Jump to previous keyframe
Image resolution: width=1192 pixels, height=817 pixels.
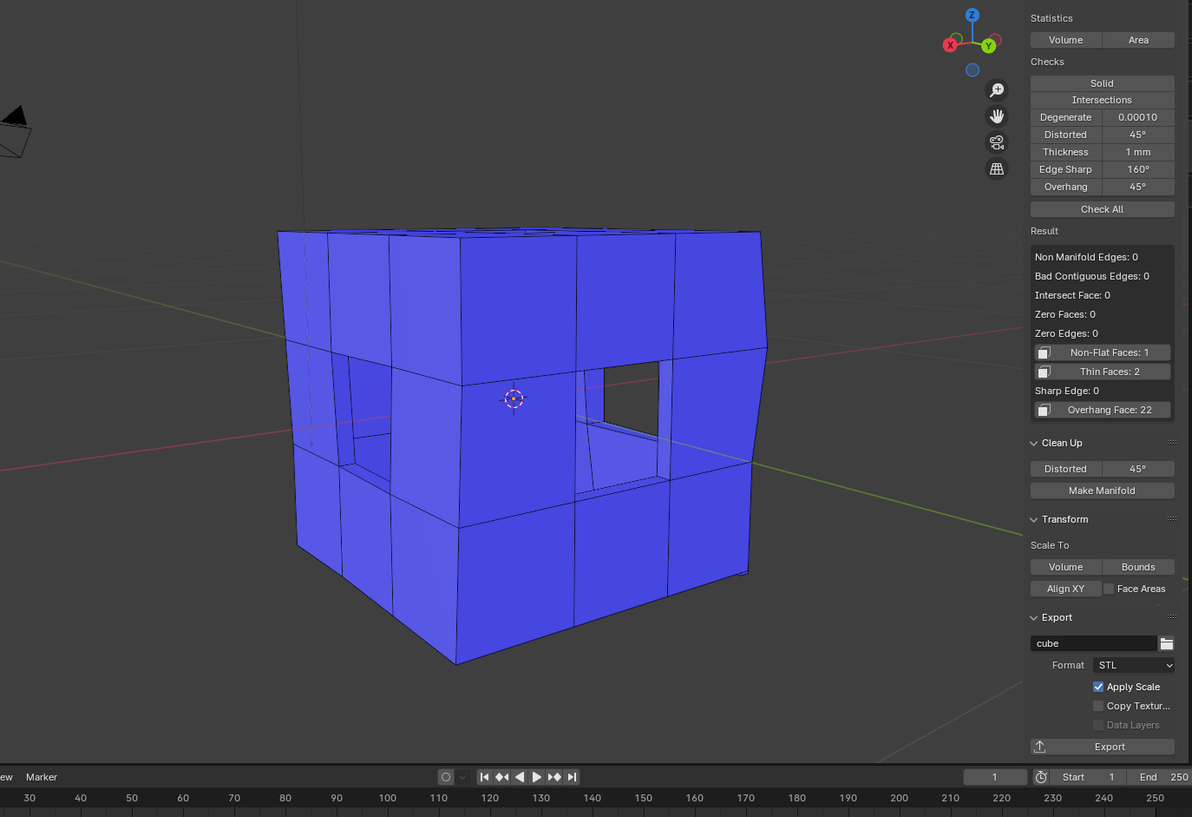pos(501,777)
